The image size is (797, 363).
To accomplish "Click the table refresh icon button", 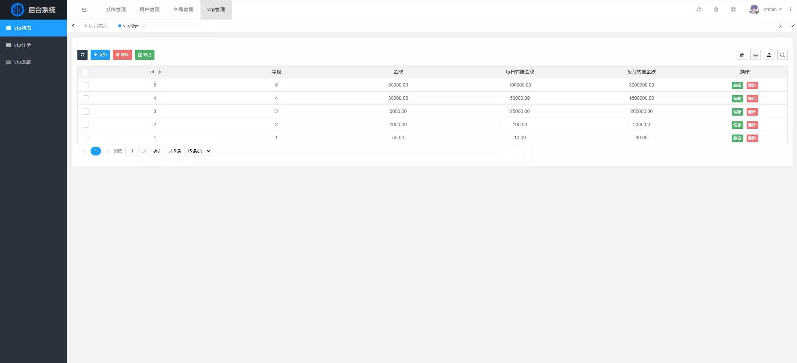I will click(x=82, y=55).
